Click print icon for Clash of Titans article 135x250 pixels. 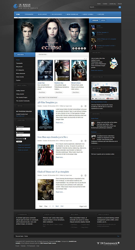[x=82, y=175]
